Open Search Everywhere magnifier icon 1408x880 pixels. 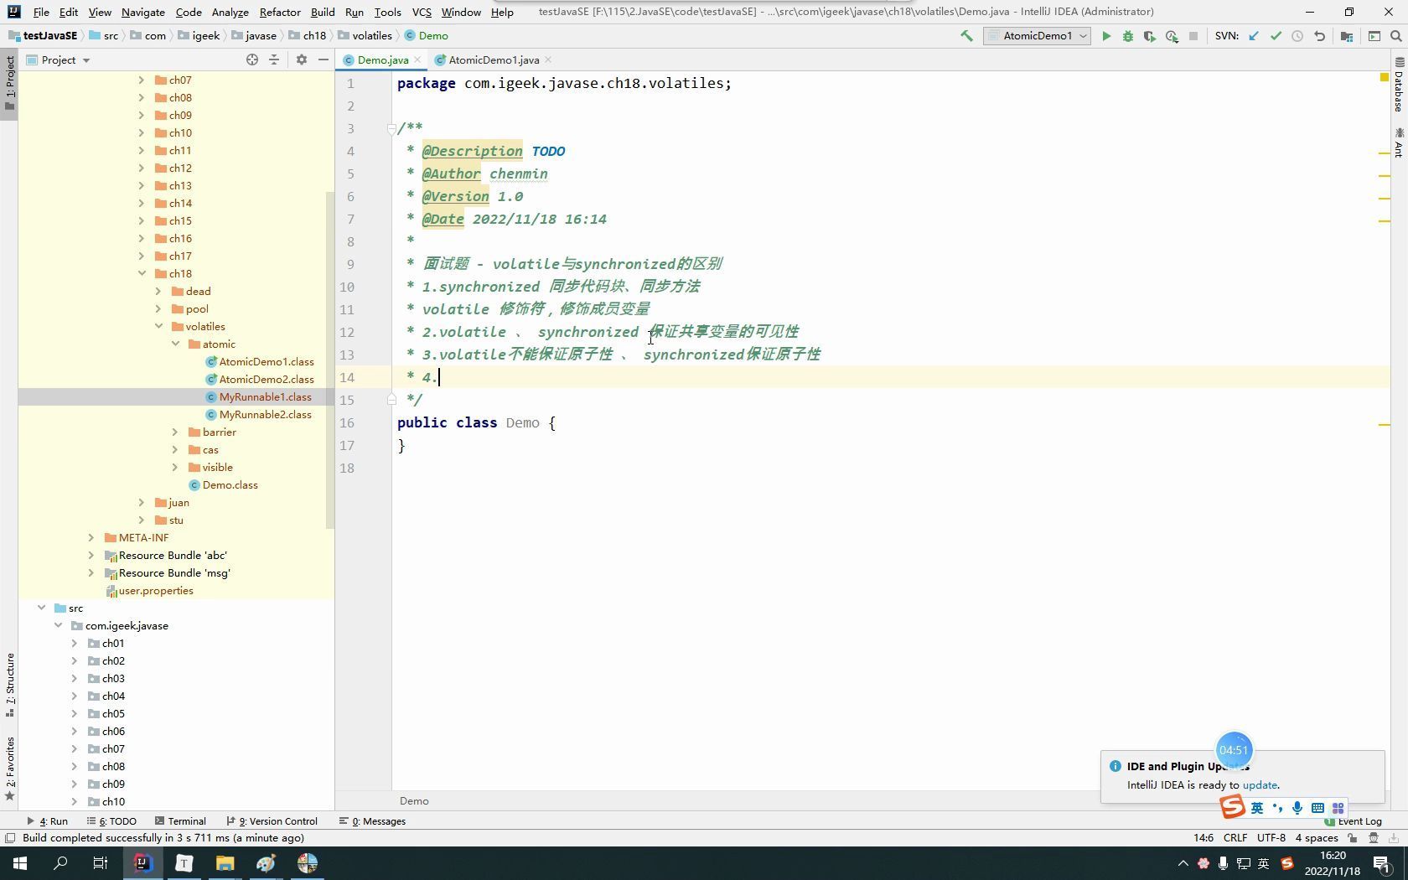click(1396, 36)
